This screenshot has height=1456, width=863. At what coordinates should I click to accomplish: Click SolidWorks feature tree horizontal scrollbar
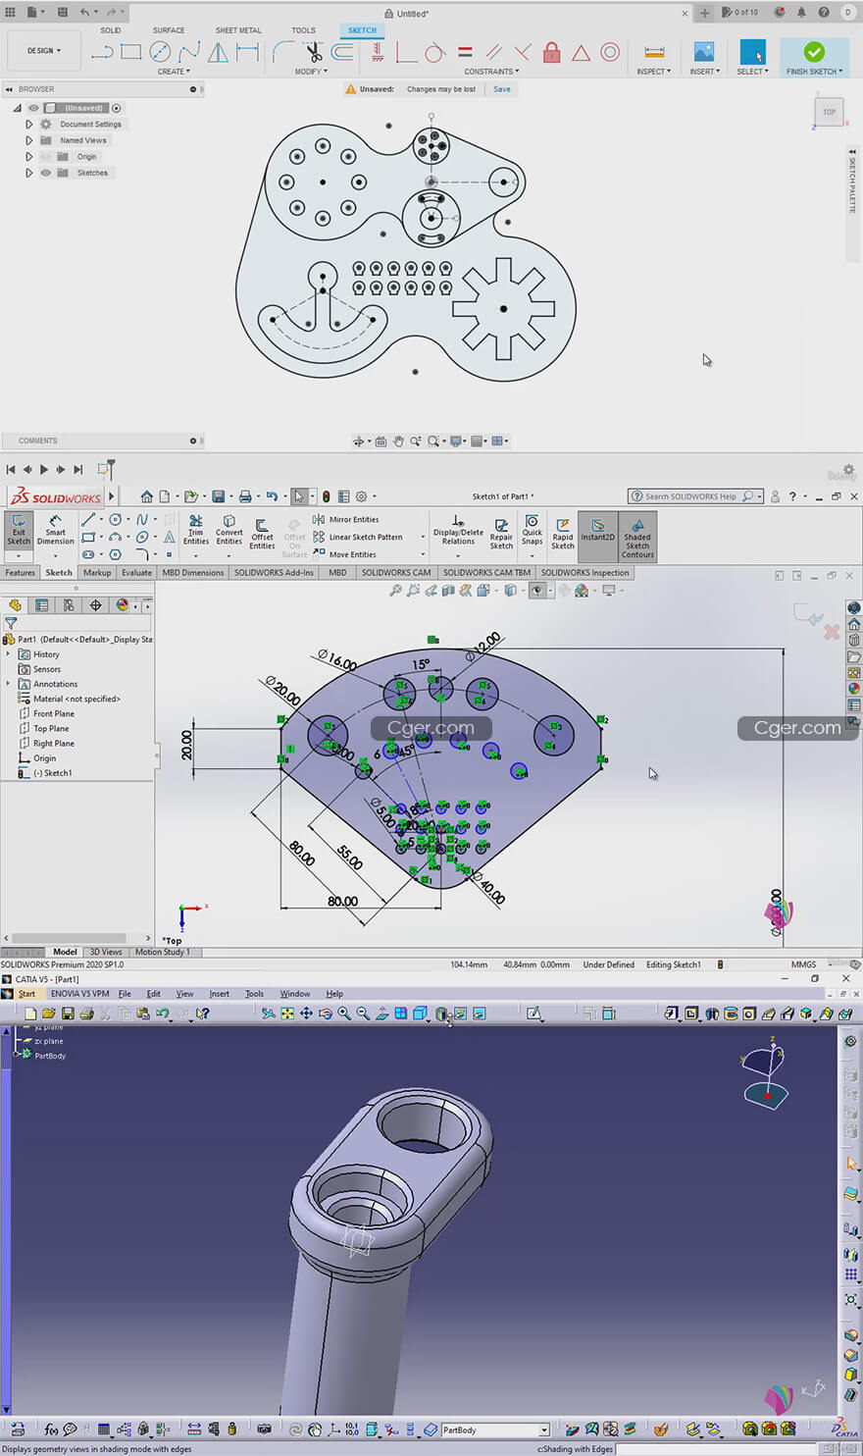69,938
